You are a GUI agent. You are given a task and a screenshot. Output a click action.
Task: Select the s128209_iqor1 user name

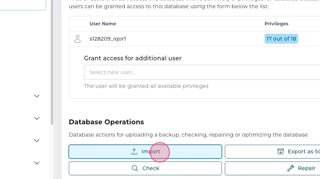tap(108, 39)
